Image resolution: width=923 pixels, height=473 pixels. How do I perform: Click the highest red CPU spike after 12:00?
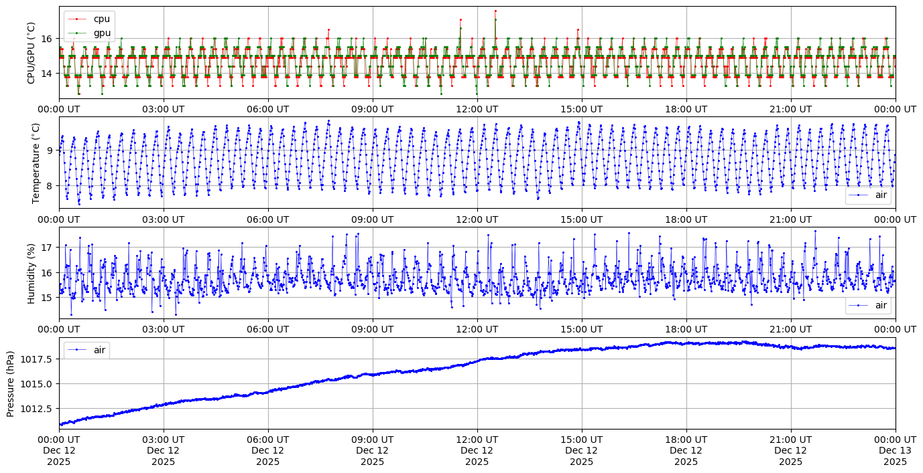tap(495, 11)
